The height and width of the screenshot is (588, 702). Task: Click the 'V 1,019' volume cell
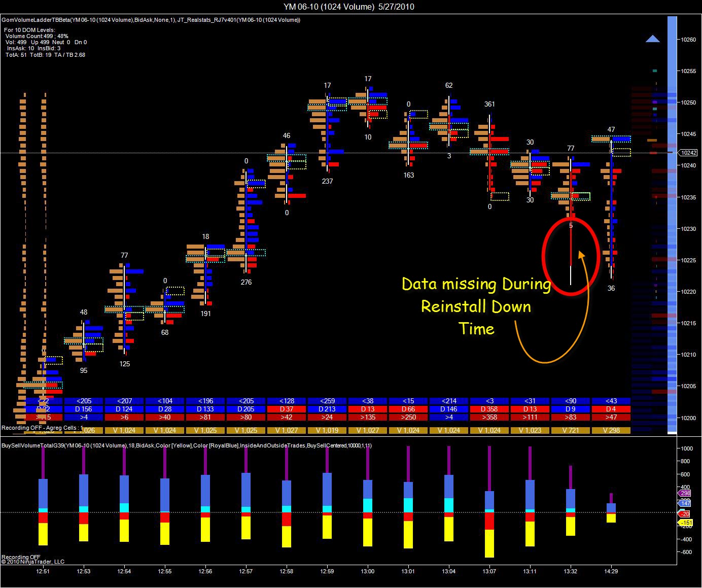(x=327, y=430)
